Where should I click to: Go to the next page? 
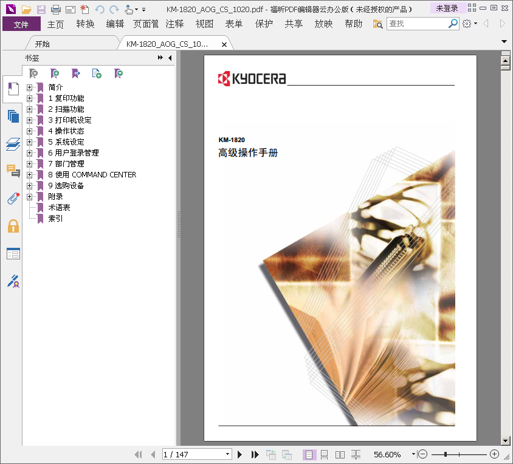tap(239, 454)
